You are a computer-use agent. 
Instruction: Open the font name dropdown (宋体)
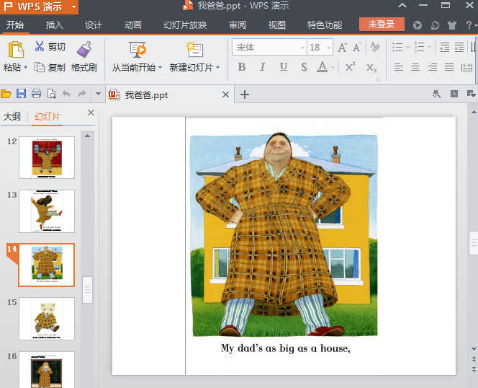click(302, 48)
